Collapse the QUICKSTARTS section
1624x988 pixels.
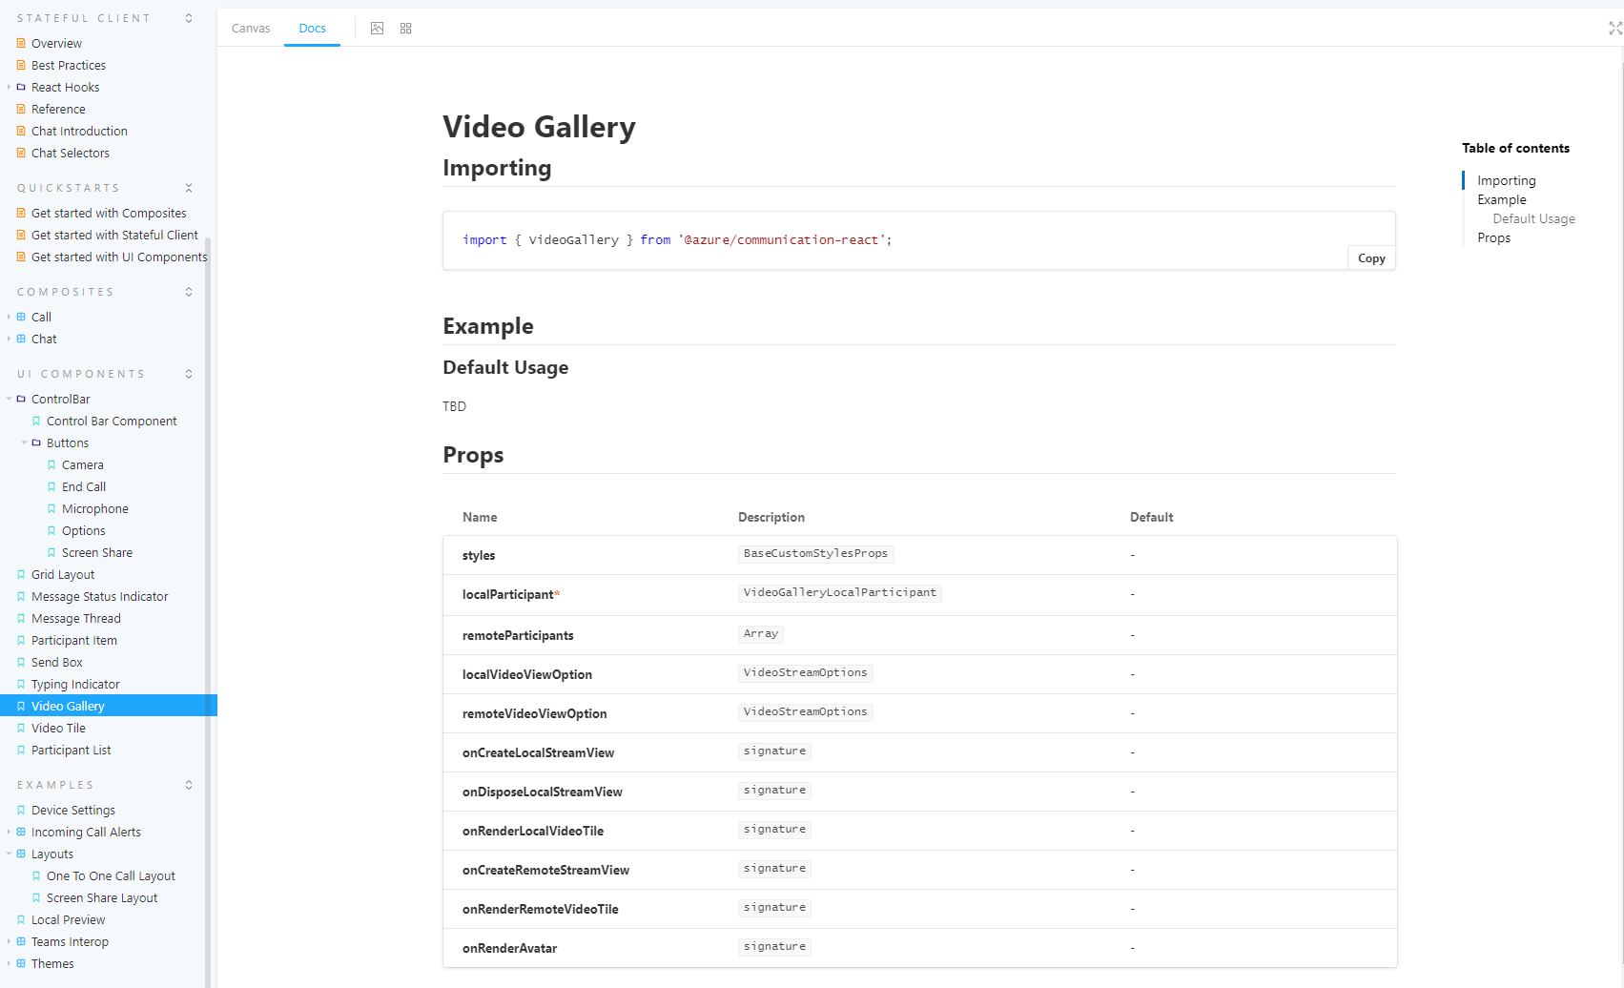pos(188,187)
